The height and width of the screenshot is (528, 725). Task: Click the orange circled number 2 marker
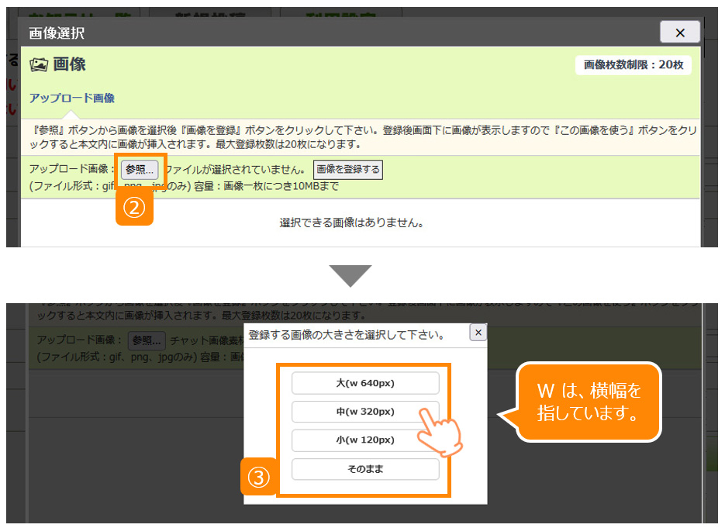tap(134, 209)
